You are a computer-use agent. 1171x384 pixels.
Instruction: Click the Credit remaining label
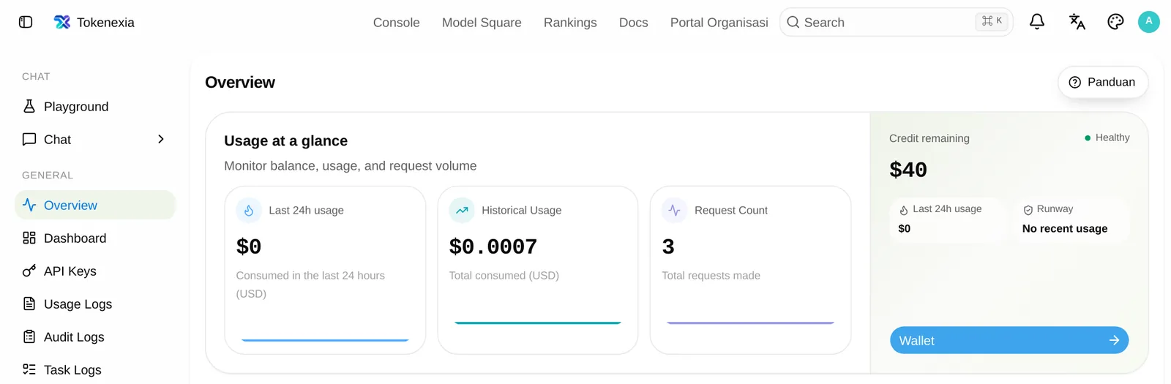(x=929, y=138)
